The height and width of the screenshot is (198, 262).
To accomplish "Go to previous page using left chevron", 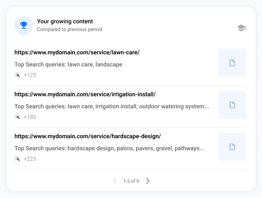I will [x=115, y=181].
